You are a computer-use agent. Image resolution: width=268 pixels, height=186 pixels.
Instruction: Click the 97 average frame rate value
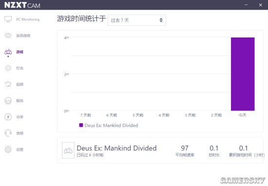(185, 148)
